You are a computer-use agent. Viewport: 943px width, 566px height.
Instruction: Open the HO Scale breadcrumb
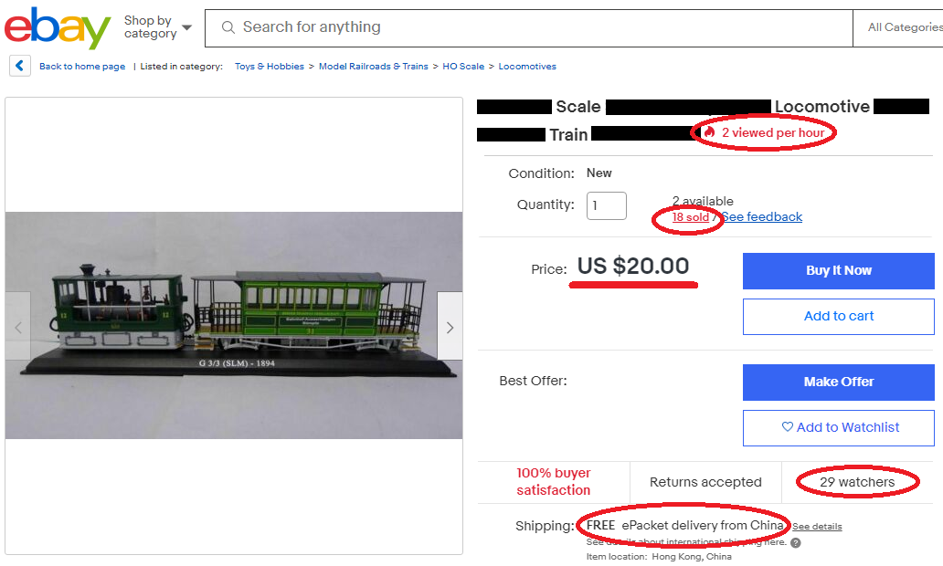(x=463, y=67)
